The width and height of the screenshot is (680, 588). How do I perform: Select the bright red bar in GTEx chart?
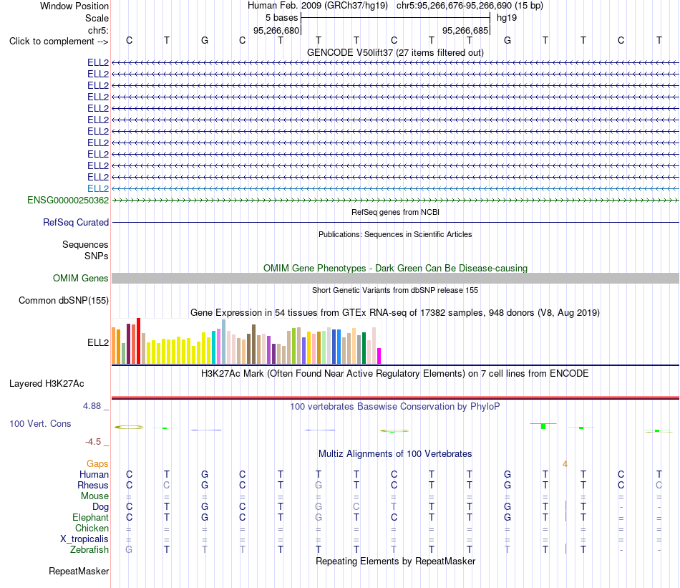click(x=138, y=341)
